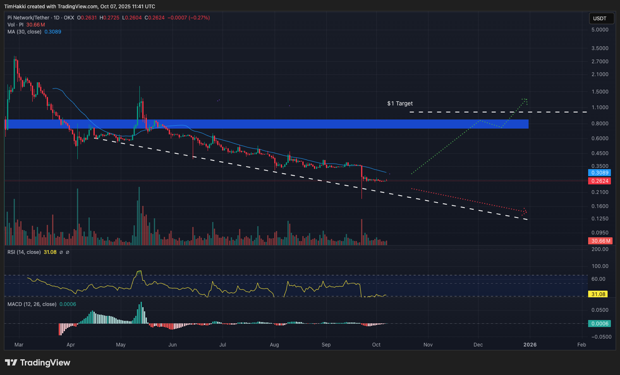Click the Pi Network/Tether symbol title
This screenshot has width=620, height=375.
pos(28,18)
